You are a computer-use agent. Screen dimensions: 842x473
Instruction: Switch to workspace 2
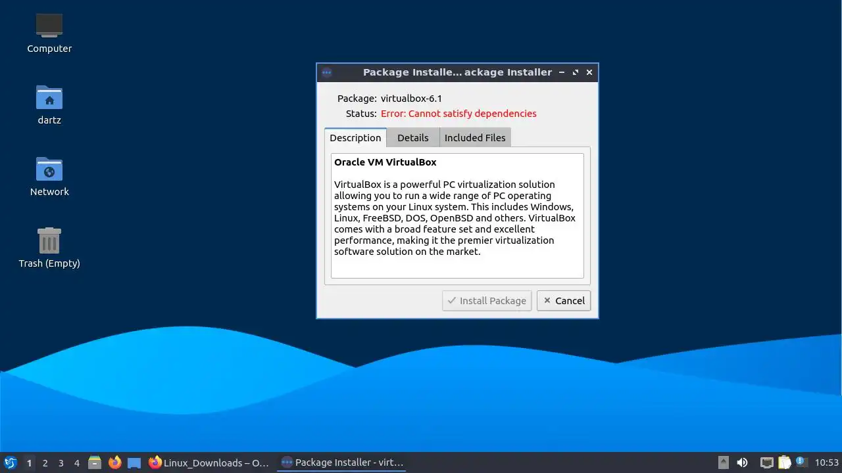(45, 462)
